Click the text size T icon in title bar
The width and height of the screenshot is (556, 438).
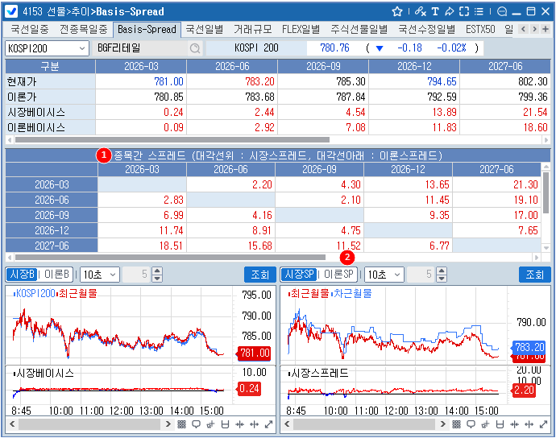pyautogui.click(x=435, y=12)
